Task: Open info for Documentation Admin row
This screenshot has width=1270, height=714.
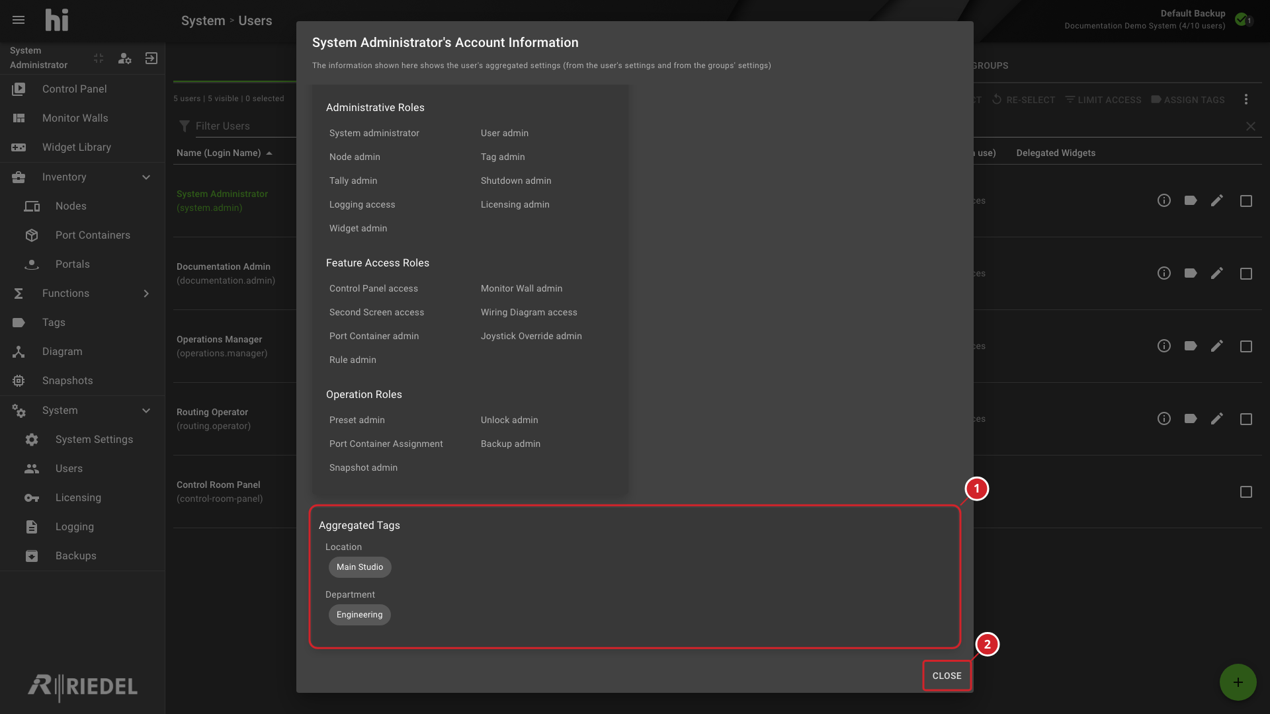Action: coord(1164,274)
